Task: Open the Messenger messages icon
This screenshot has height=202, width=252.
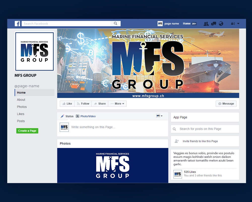Action: [214, 23]
